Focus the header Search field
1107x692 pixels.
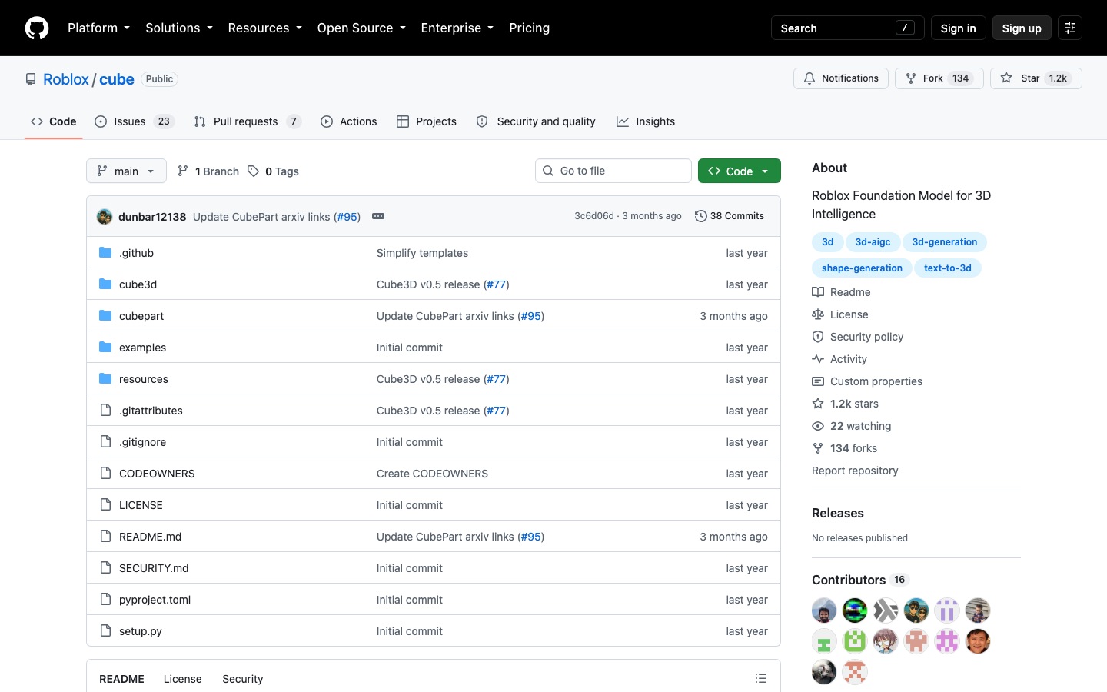pos(847,28)
